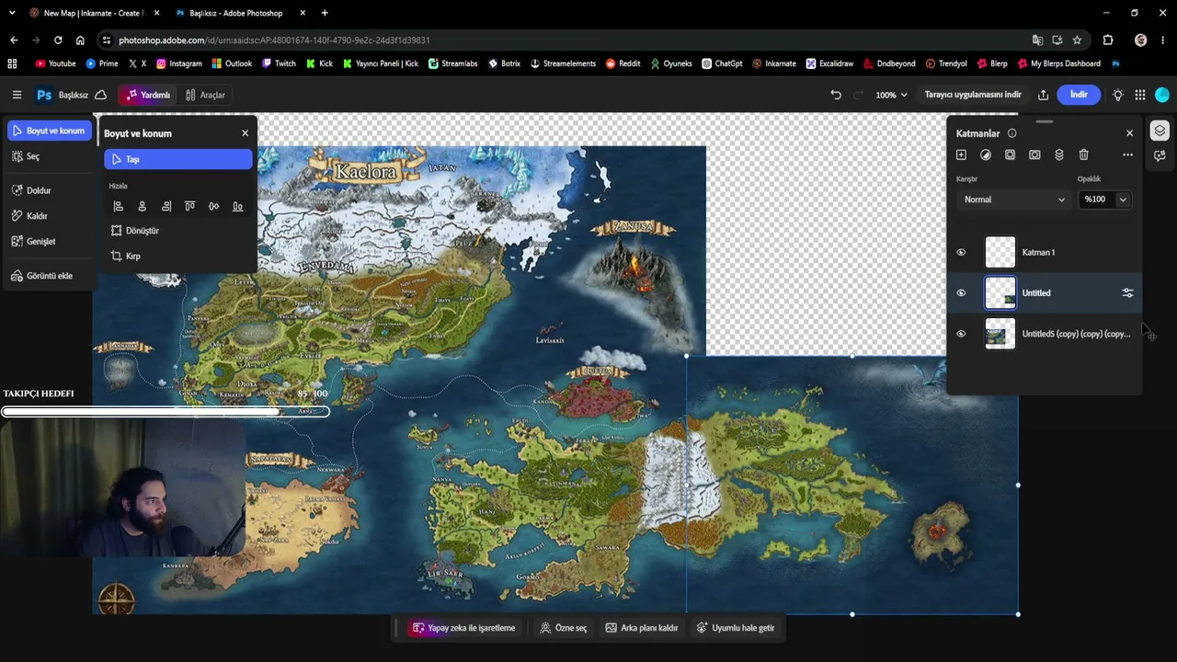Click the Kırp crop button
The image size is (1177, 662).
pos(126,257)
